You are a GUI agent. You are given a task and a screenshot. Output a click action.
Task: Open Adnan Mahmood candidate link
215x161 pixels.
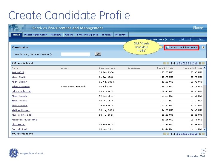21,91
